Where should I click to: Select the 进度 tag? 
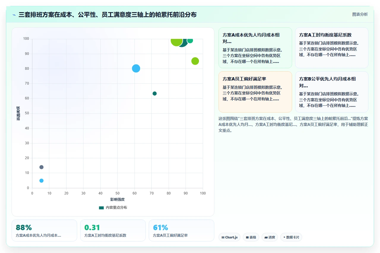click(270, 237)
